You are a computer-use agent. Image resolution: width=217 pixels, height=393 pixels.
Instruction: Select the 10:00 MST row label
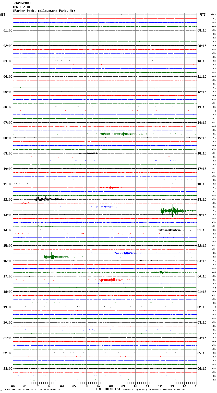click(x=8, y=169)
